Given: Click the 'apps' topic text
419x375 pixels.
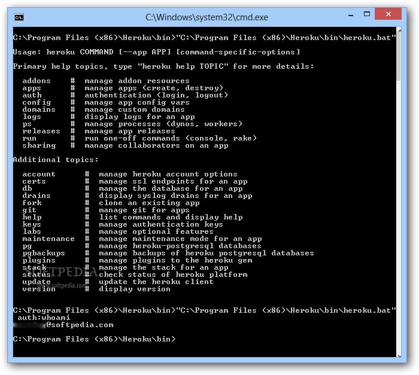Looking at the screenshot, I should coord(32,88).
